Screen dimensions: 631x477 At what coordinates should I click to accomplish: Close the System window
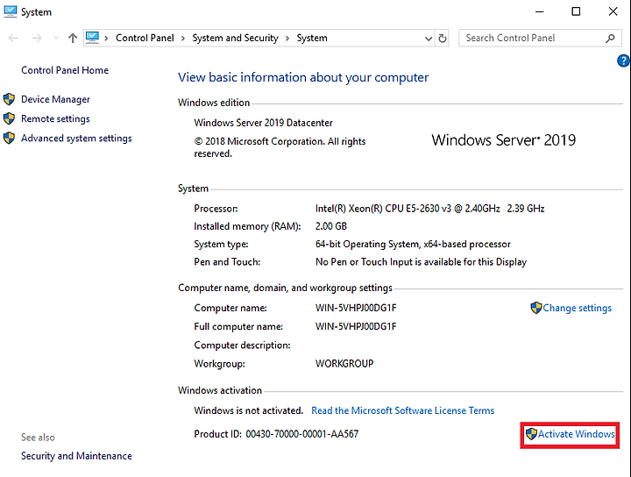613,11
